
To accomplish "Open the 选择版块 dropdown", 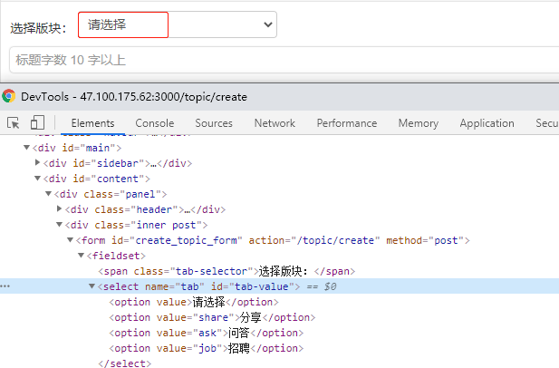I will click(178, 24).
